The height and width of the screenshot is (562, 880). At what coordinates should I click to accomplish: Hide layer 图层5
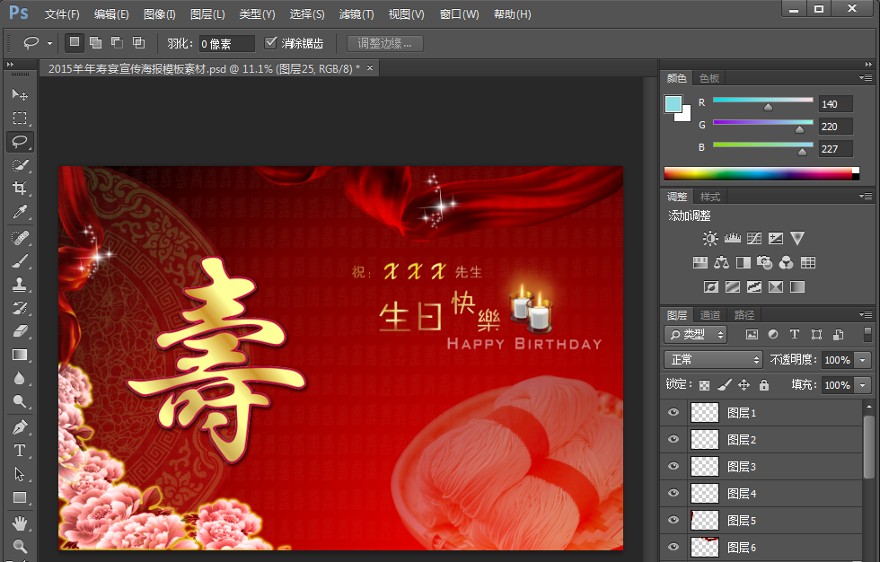pyautogui.click(x=673, y=521)
